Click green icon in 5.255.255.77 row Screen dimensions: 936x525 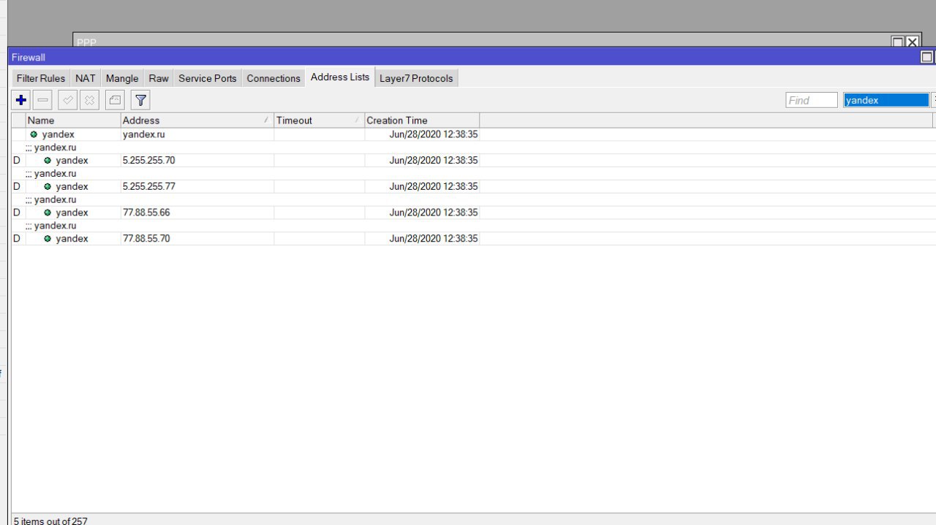pos(48,187)
